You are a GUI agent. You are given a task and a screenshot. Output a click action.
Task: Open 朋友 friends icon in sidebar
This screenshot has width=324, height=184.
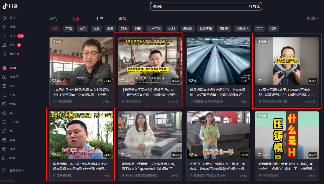point(4,45)
